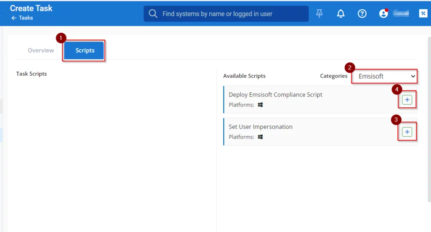Viewport: 431px width, 232px height.
Task: Click the pin icon in header
Action: tap(319, 14)
